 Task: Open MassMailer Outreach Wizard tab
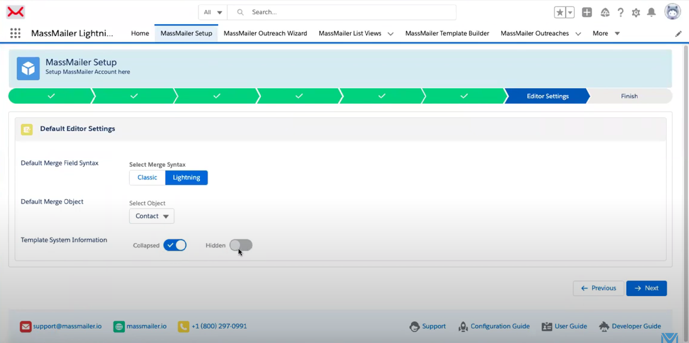tap(265, 33)
